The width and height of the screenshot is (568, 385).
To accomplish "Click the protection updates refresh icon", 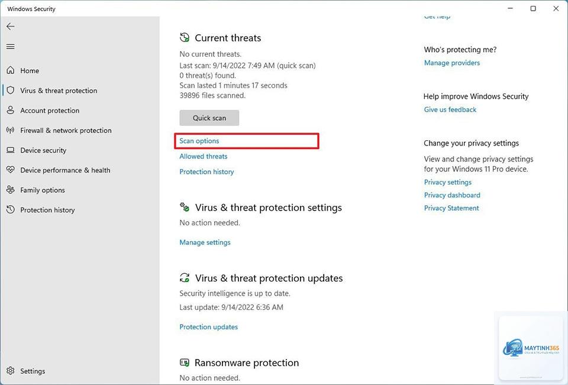I will pos(185,278).
